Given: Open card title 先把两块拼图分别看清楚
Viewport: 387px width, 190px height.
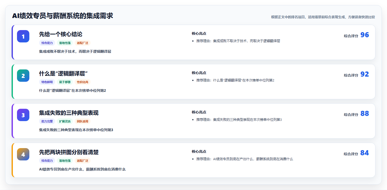Looking at the screenshot, I should click(69, 152).
